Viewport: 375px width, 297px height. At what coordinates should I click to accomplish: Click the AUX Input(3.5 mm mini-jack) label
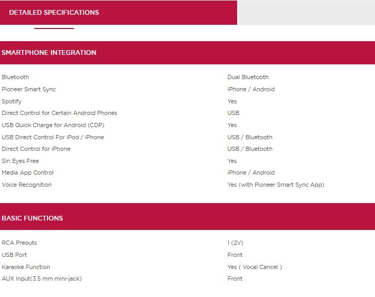(42, 279)
